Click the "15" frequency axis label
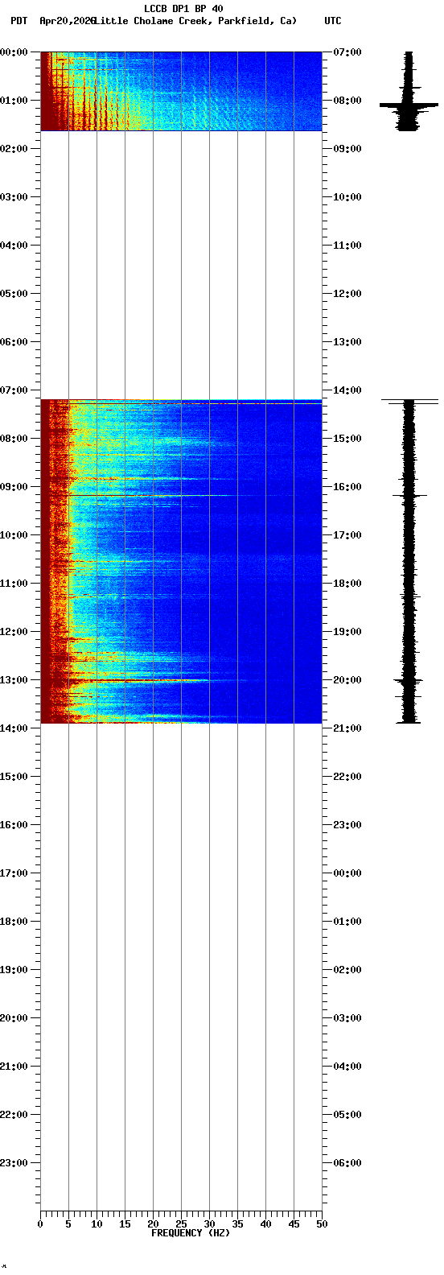Viewport: 444px width, 1275px height. point(125,1224)
